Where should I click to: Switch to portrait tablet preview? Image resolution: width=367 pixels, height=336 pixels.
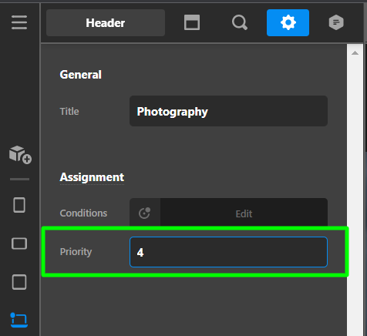point(19,205)
